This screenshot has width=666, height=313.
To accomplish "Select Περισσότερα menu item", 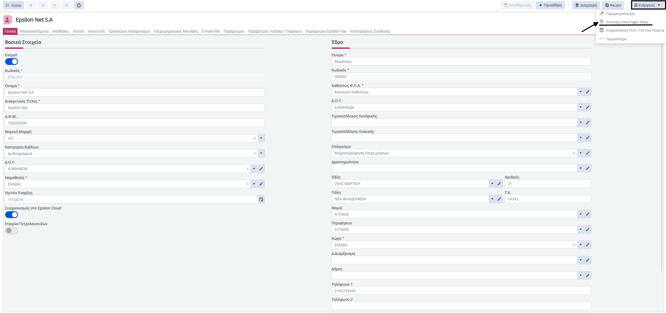I will point(616,39).
